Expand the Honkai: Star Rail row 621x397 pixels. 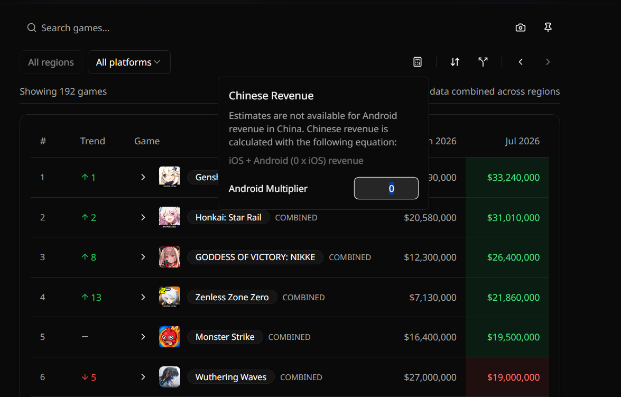[x=143, y=217]
